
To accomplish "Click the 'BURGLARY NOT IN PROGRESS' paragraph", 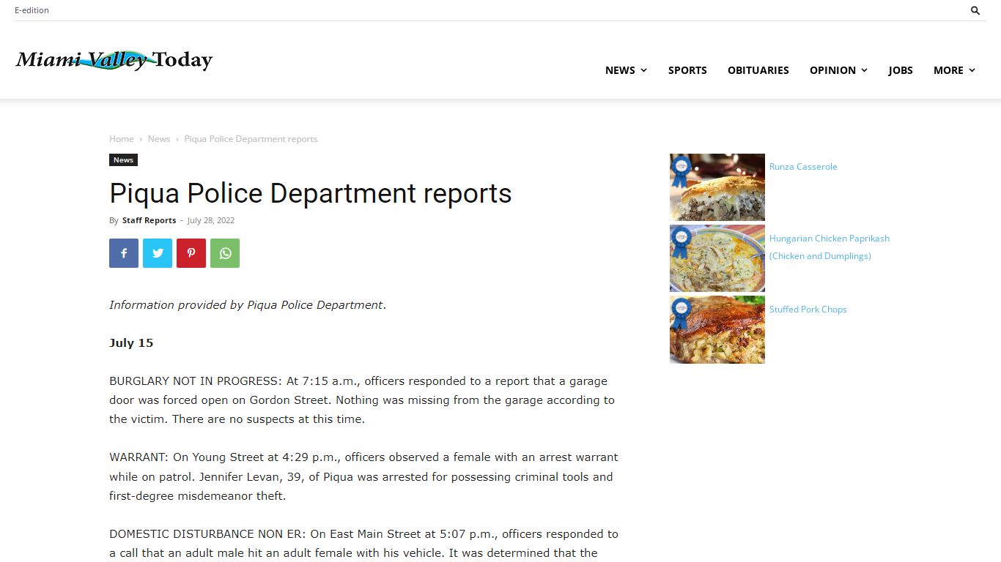I will pyautogui.click(x=362, y=400).
